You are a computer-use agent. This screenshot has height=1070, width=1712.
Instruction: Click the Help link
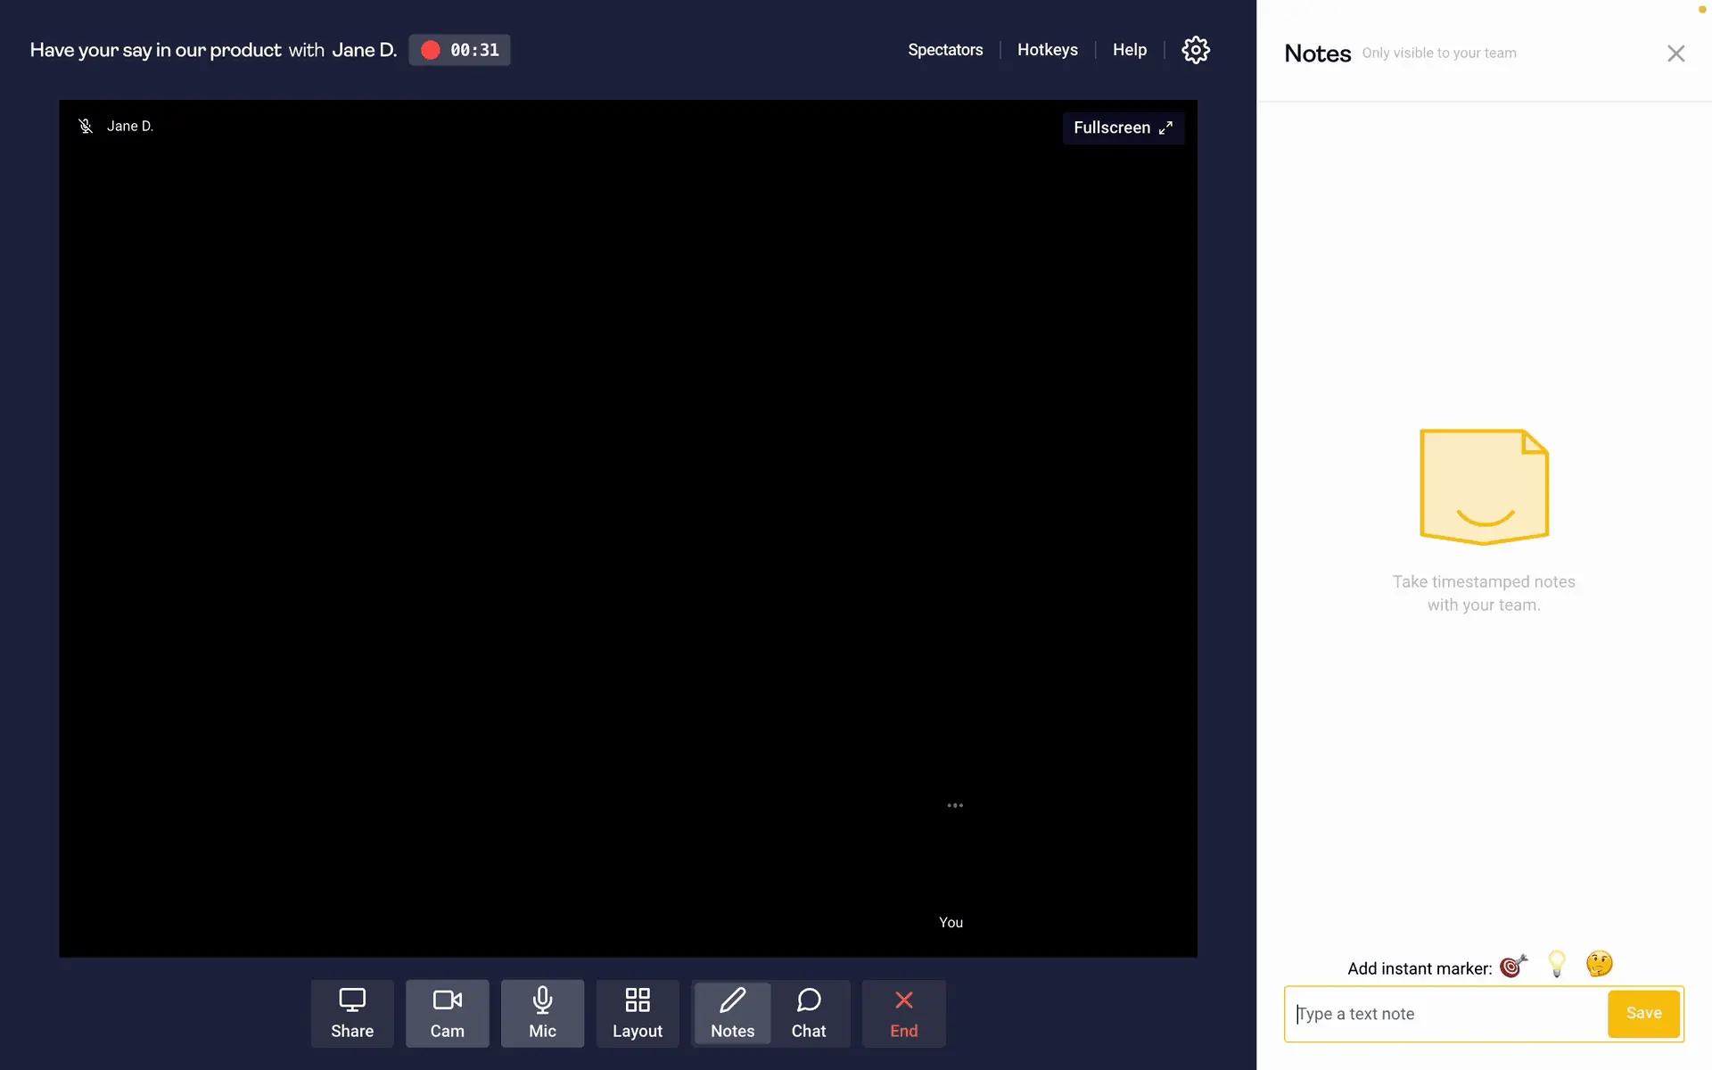pyautogui.click(x=1129, y=50)
